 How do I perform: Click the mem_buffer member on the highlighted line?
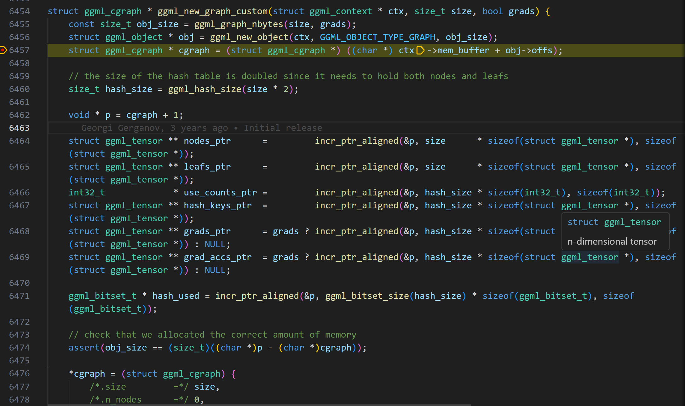click(x=463, y=50)
